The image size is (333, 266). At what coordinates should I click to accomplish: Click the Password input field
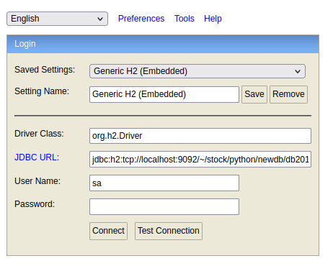point(164,206)
